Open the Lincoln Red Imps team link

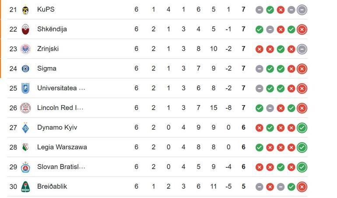point(60,108)
